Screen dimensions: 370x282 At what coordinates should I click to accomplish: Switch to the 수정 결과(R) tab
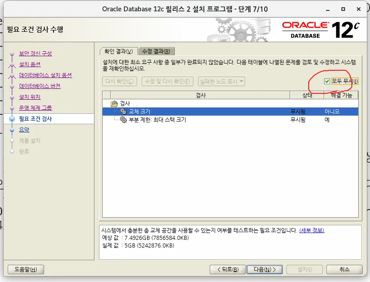click(x=156, y=51)
